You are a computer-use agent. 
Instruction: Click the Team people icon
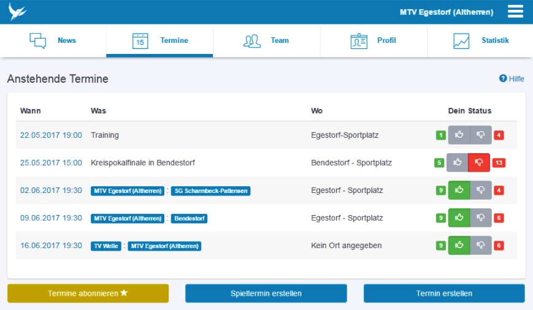tap(252, 41)
